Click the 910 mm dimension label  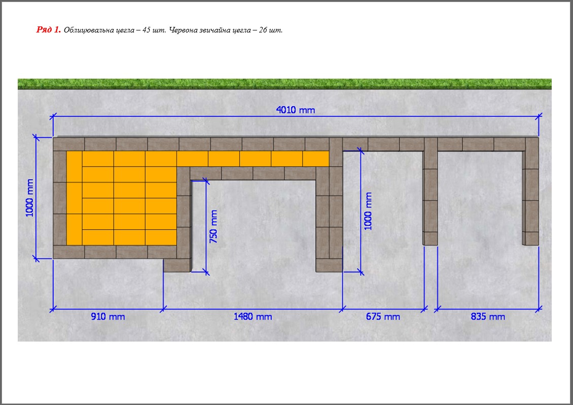click(x=108, y=317)
